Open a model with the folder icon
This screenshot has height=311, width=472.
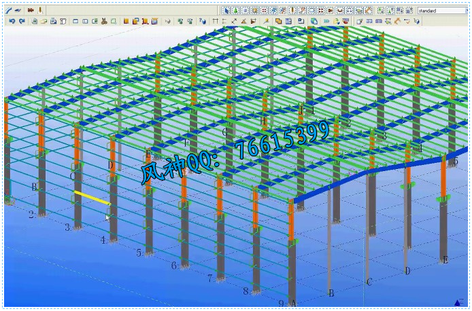tap(44, 21)
